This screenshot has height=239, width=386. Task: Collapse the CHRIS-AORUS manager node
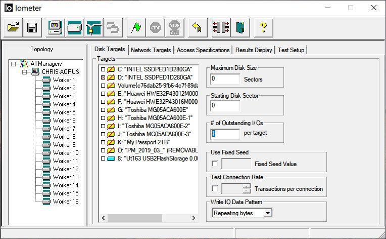(x=24, y=72)
